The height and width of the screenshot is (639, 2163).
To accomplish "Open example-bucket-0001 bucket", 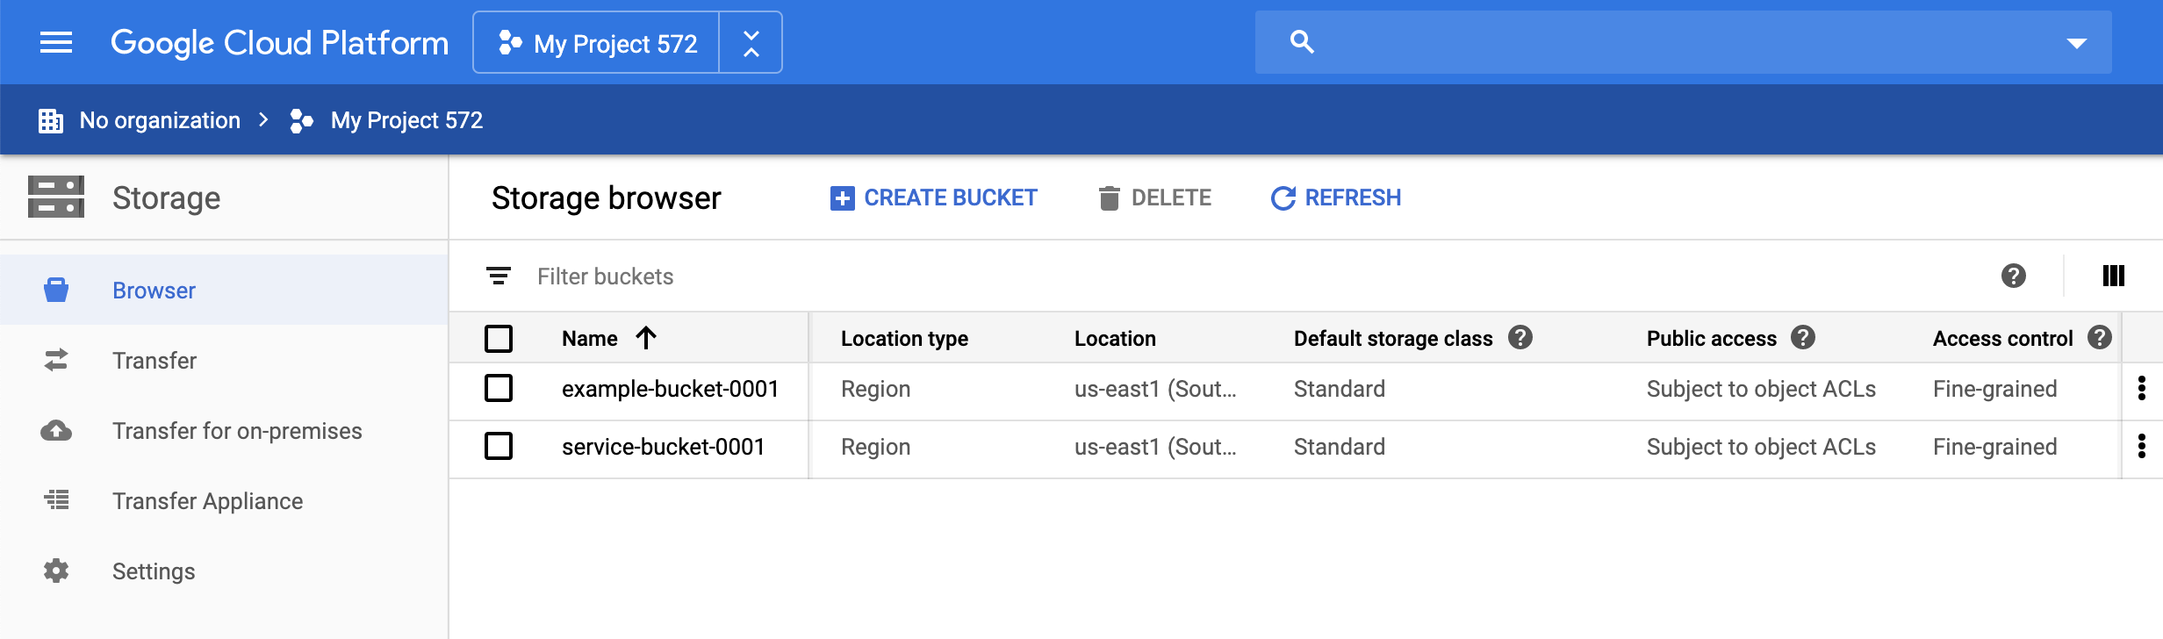I will click(670, 388).
